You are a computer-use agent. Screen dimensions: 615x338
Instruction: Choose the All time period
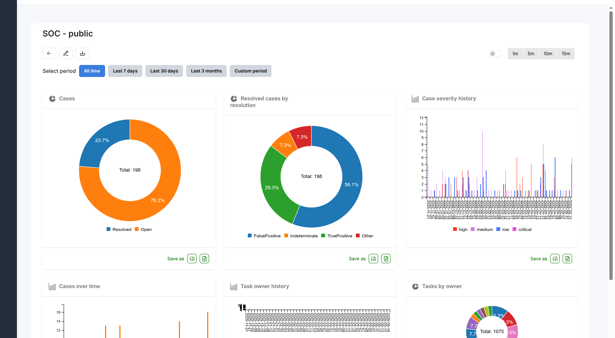tap(92, 71)
